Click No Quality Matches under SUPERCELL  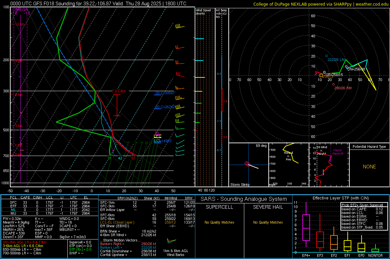coord(219,222)
